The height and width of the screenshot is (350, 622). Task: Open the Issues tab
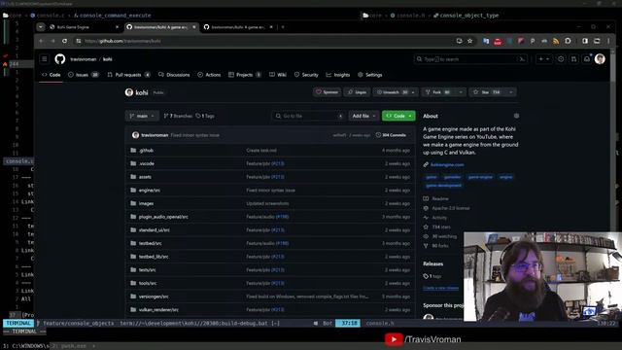83,75
